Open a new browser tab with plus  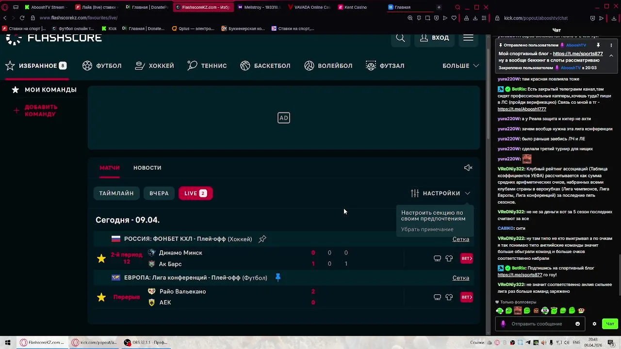click(439, 7)
